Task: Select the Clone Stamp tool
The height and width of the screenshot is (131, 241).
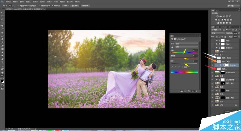Action: point(2,39)
